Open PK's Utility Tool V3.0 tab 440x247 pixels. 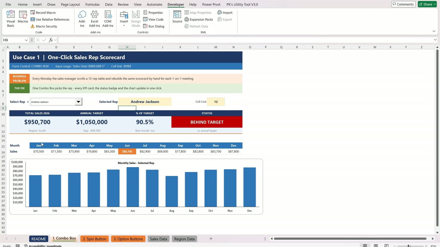click(242, 4)
